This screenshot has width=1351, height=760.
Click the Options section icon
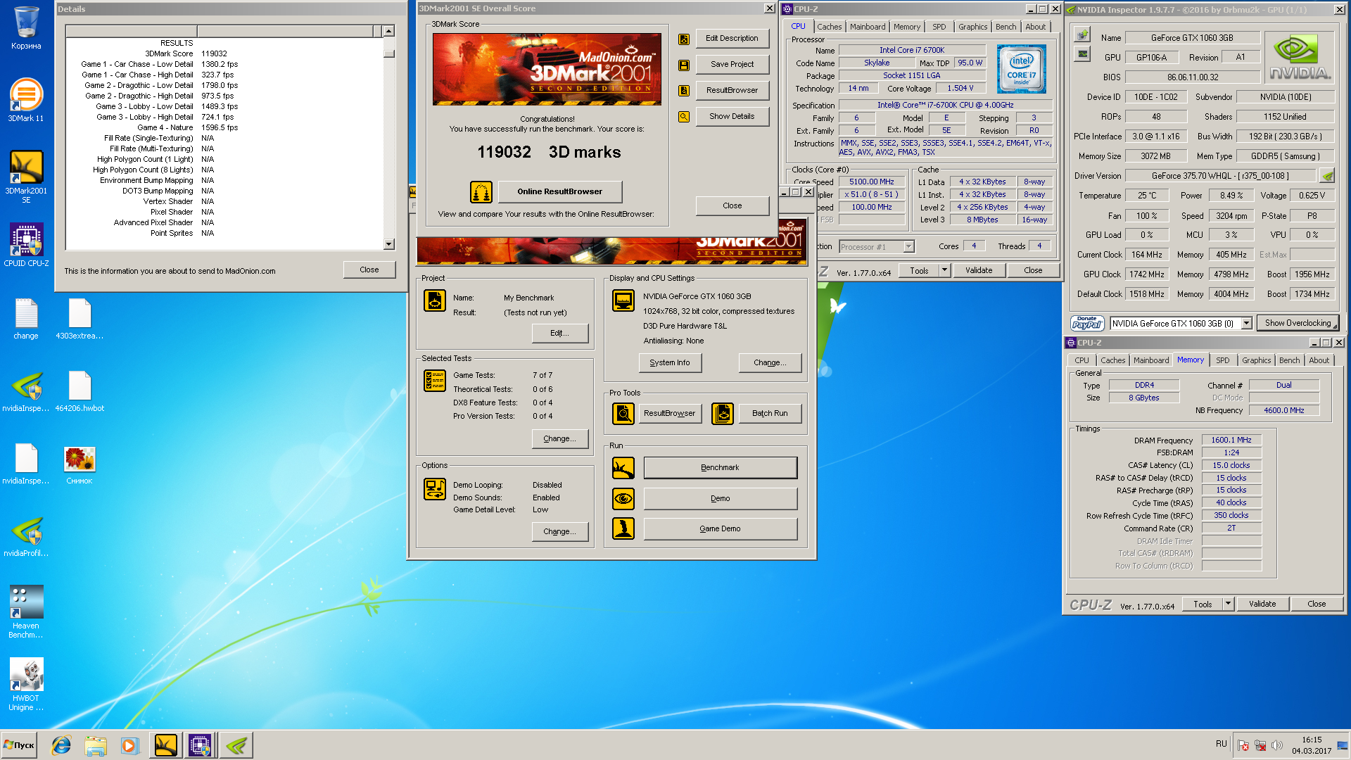tap(434, 489)
